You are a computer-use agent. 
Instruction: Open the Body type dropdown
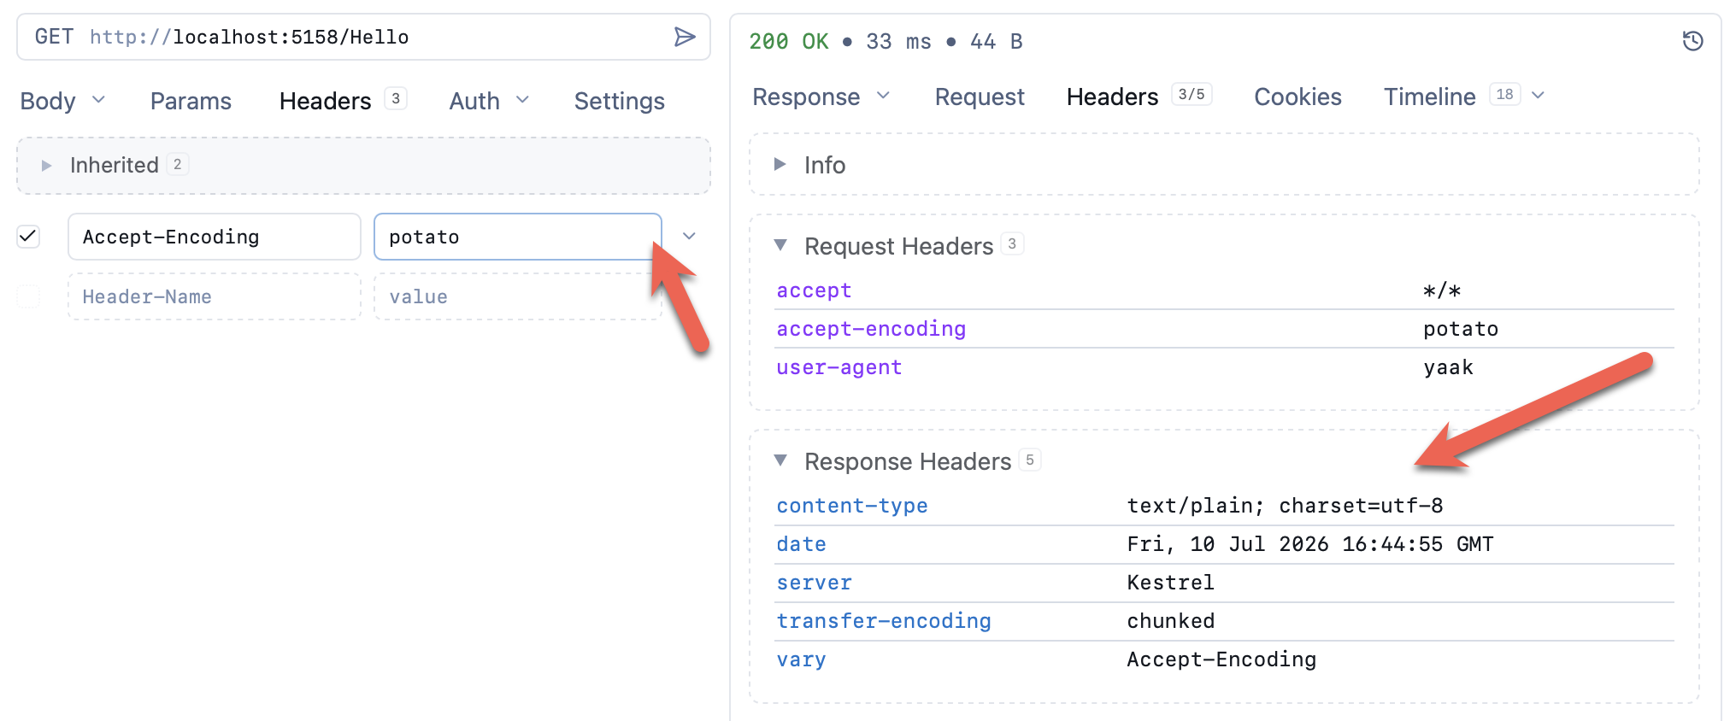tap(62, 101)
